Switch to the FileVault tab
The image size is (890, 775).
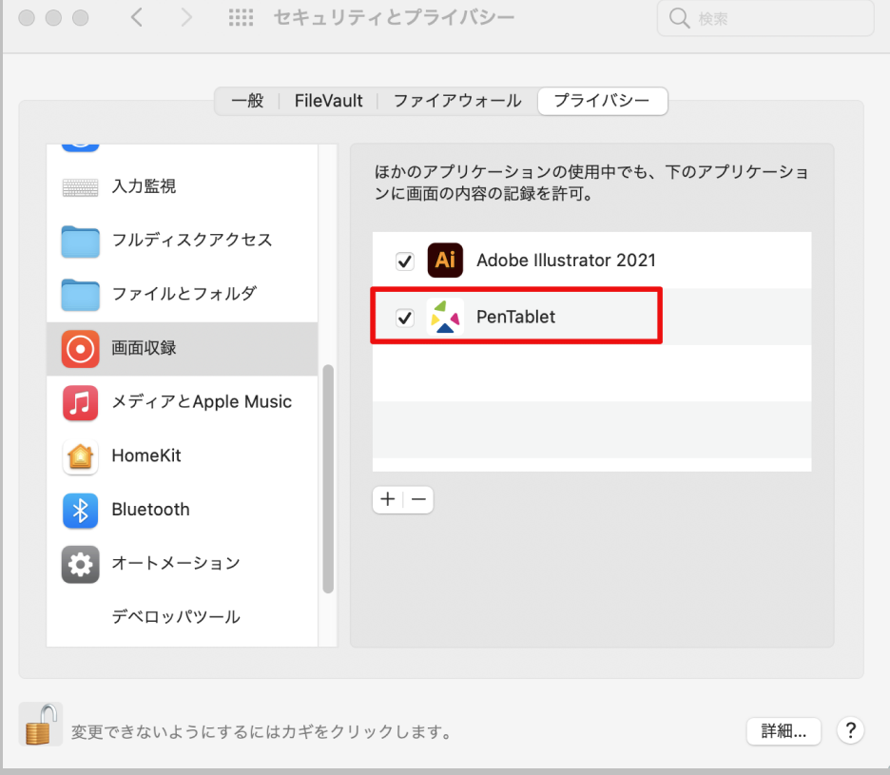(x=328, y=101)
